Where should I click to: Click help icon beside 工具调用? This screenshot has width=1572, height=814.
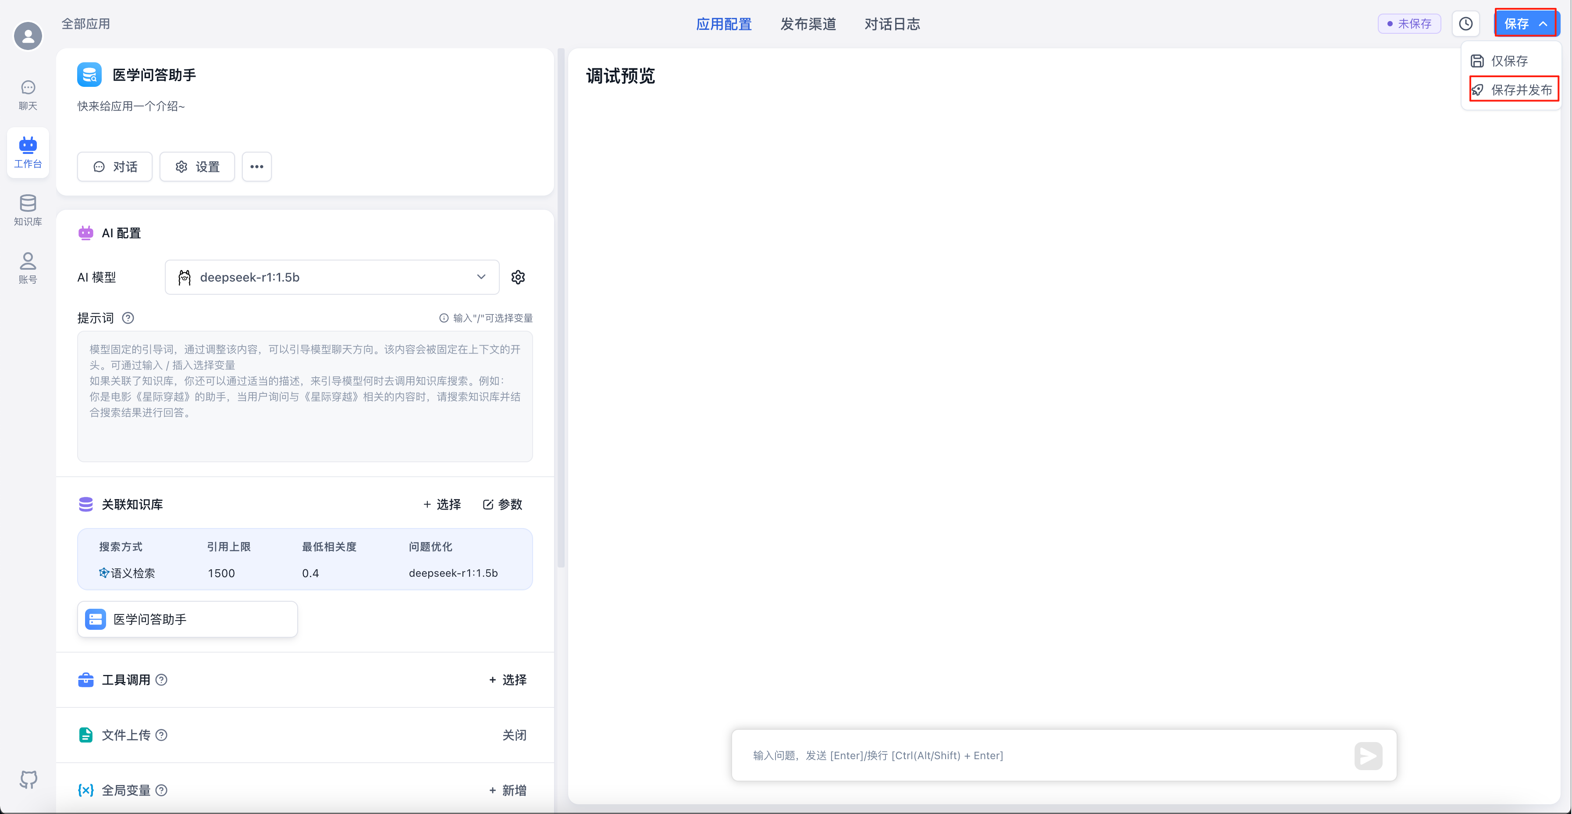click(x=162, y=680)
